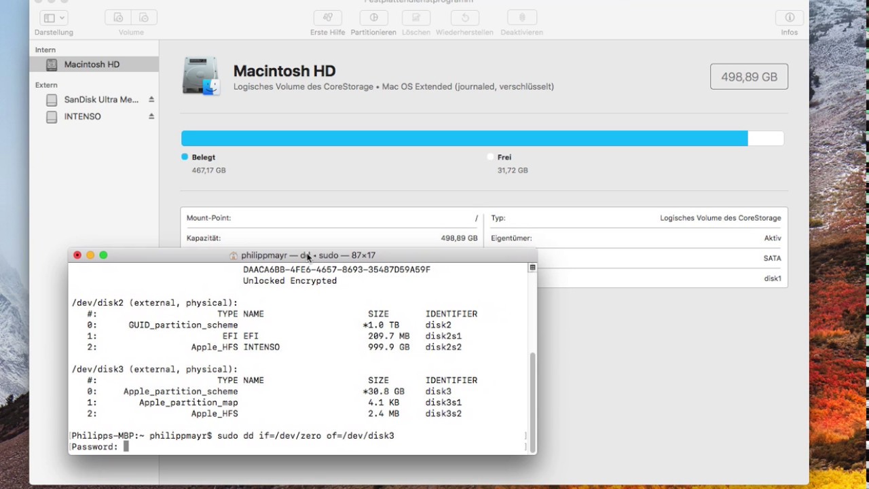Click the '467,17 GB' used value
Viewport: 869px width, 489px height.
tap(209, 170)
